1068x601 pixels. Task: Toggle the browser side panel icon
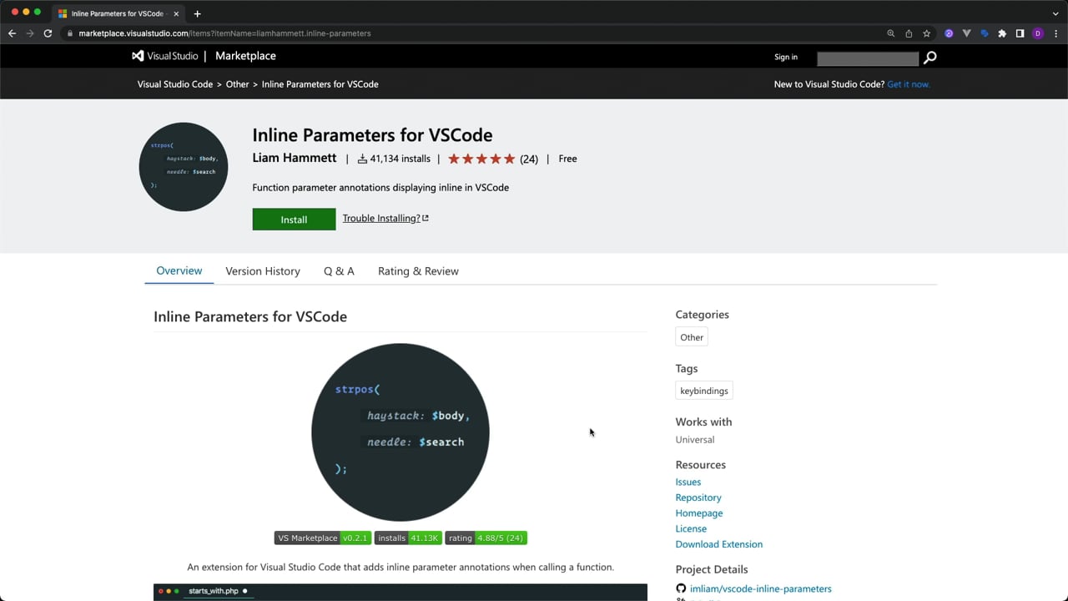pos(1020,33)
